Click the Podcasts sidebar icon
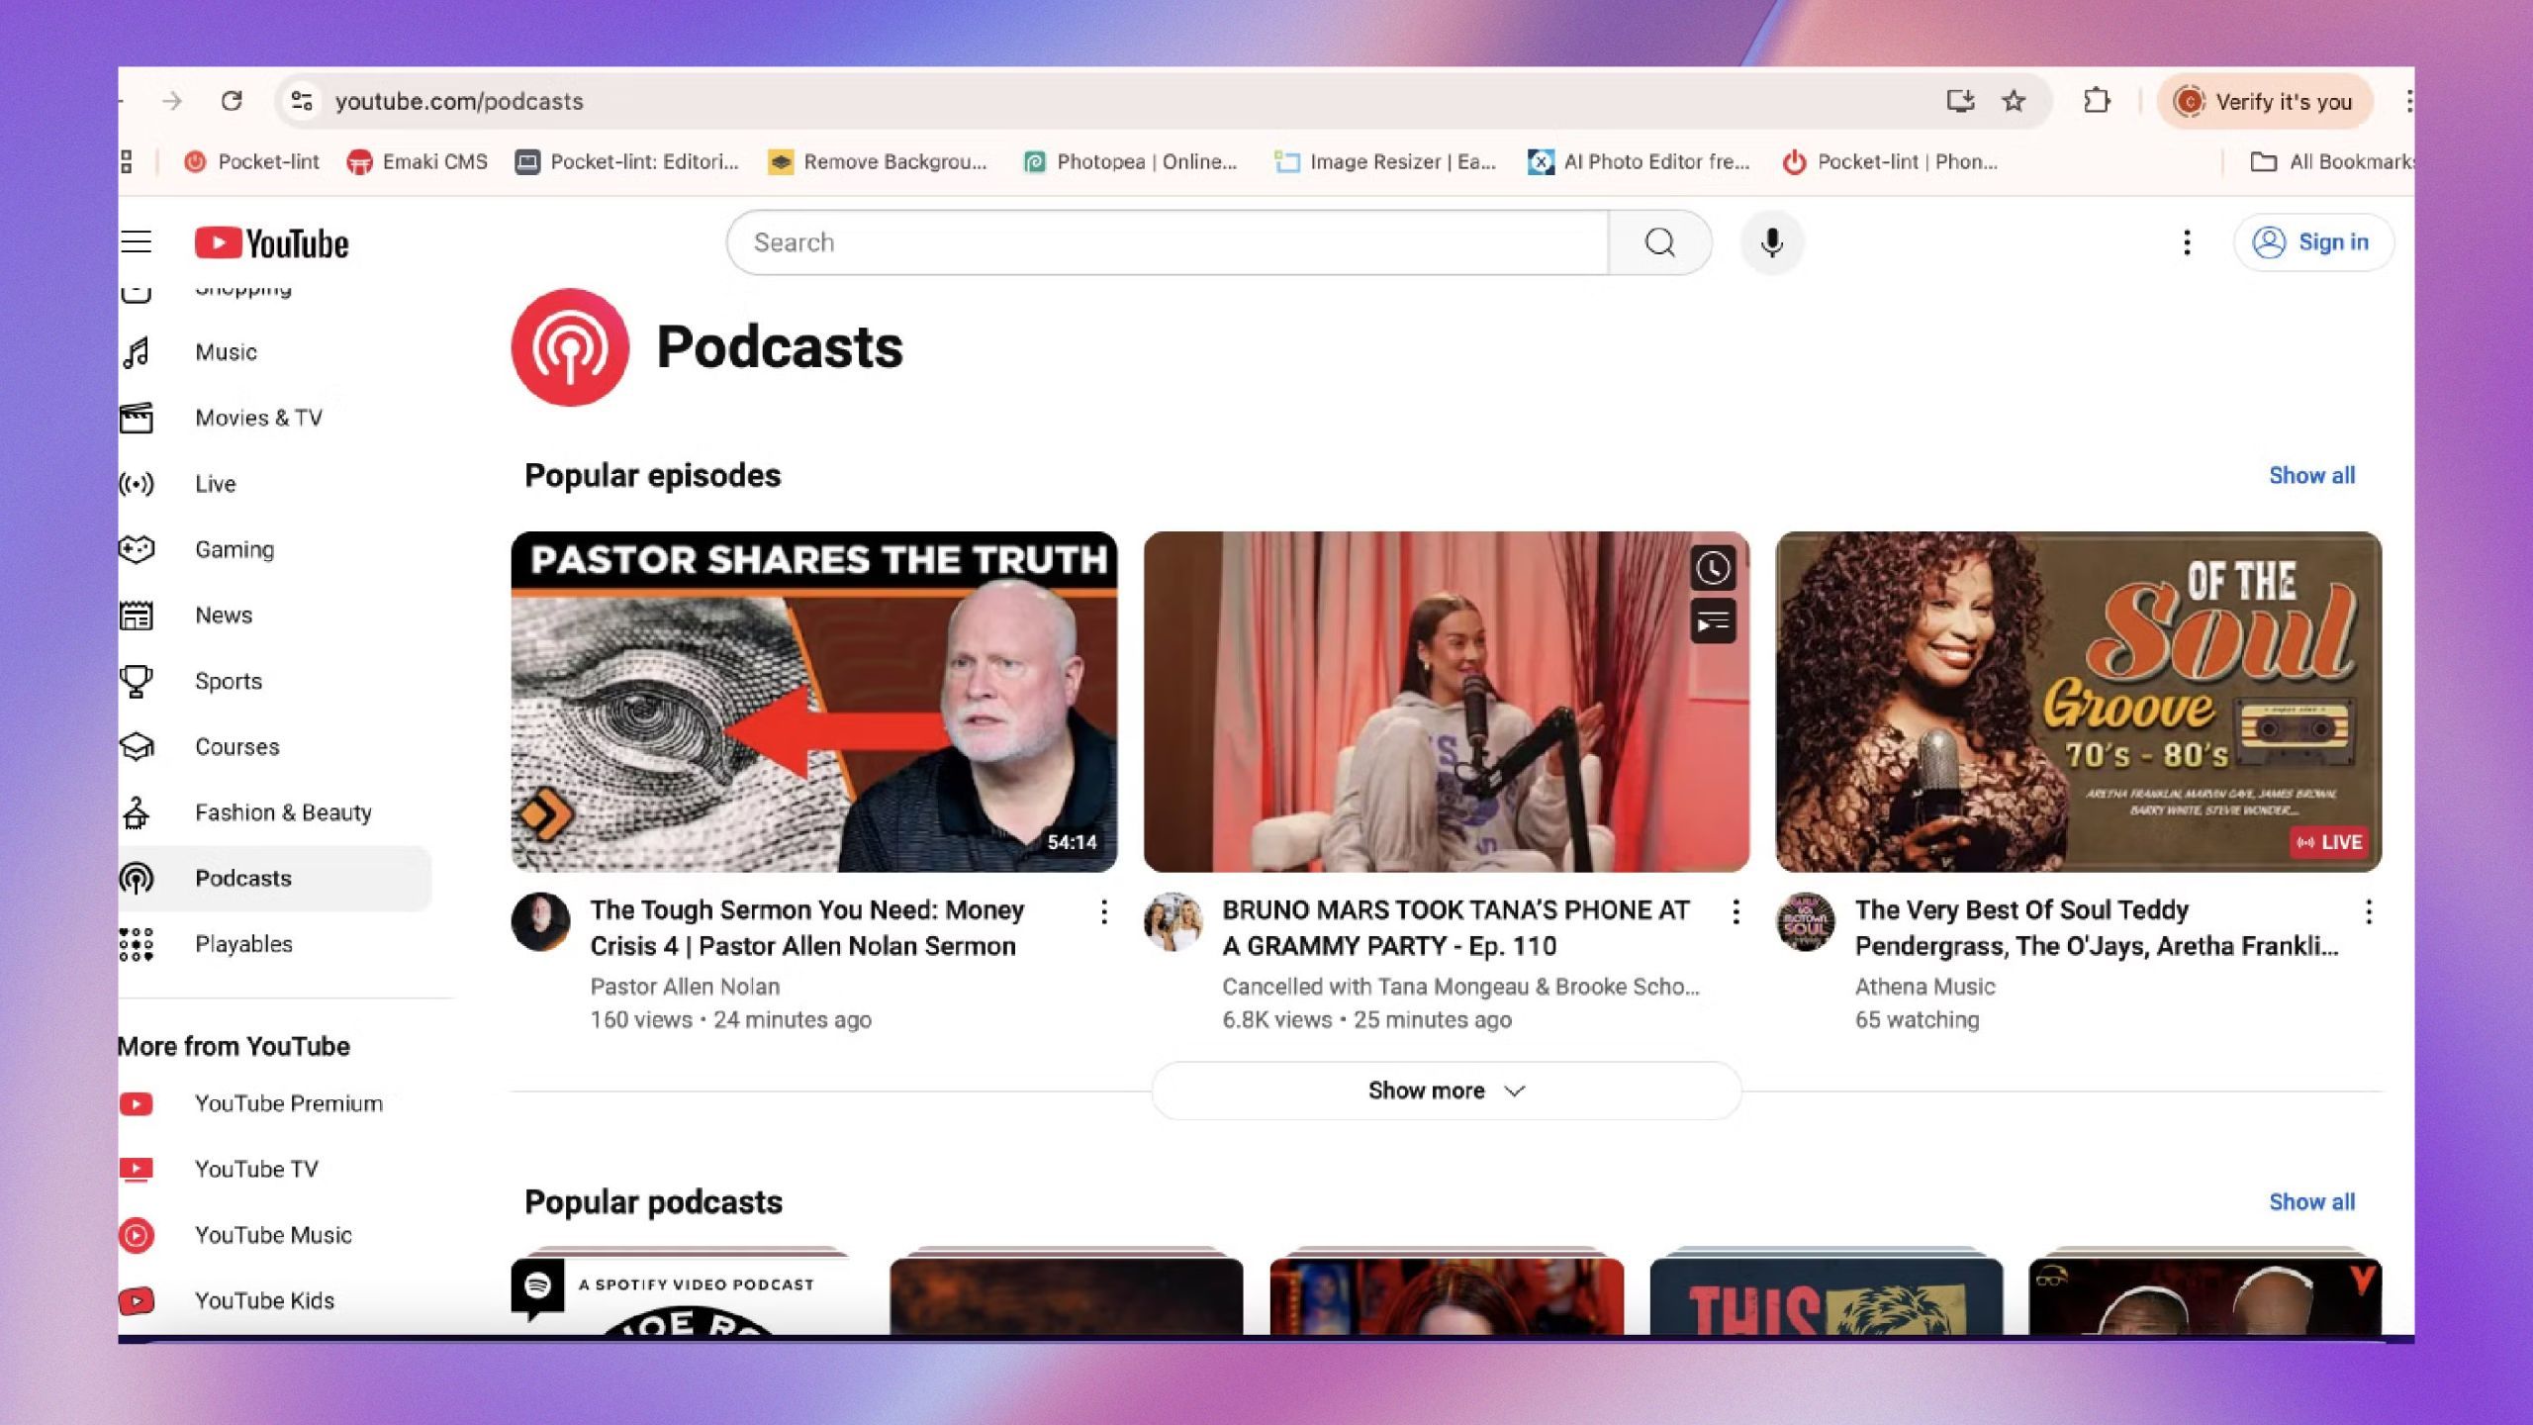 pos(138,877)
